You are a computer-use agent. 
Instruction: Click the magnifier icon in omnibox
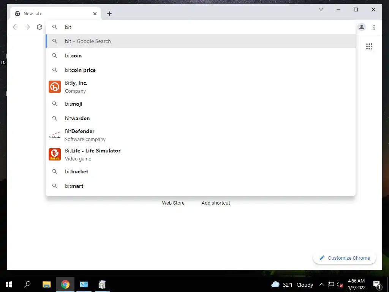pyautogui.click(x=55, y=27)
